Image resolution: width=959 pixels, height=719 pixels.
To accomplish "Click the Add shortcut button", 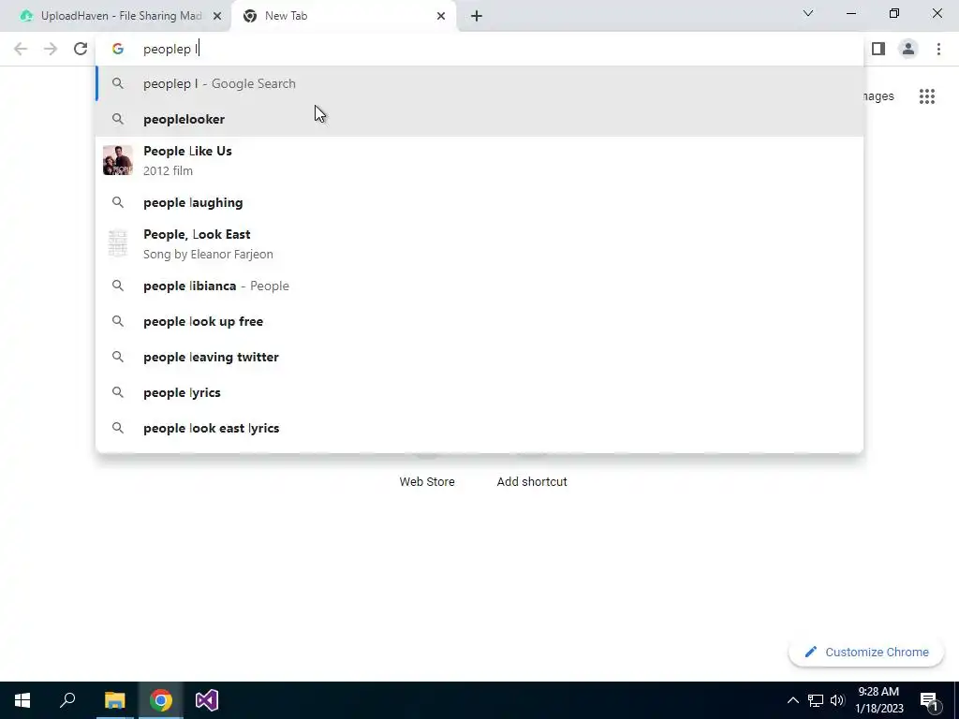I will click(x=532, y=482).
